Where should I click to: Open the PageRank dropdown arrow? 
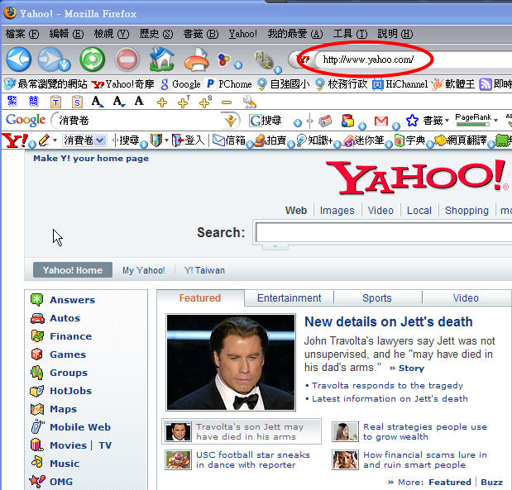495,121
